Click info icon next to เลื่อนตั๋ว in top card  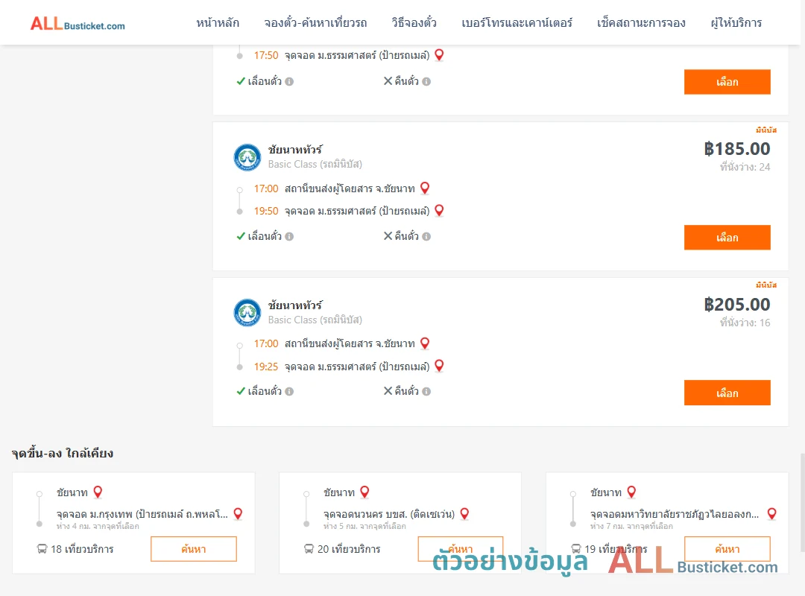(x=289, y=82)
